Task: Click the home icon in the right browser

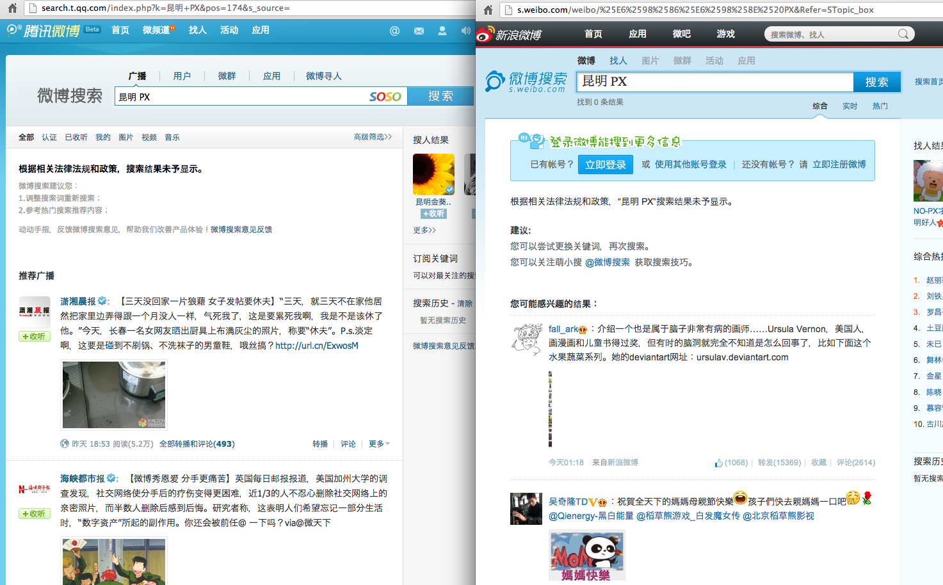Action: 488,10
